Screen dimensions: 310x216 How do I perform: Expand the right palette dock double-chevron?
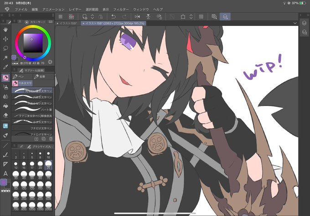(x=308, y=15)
